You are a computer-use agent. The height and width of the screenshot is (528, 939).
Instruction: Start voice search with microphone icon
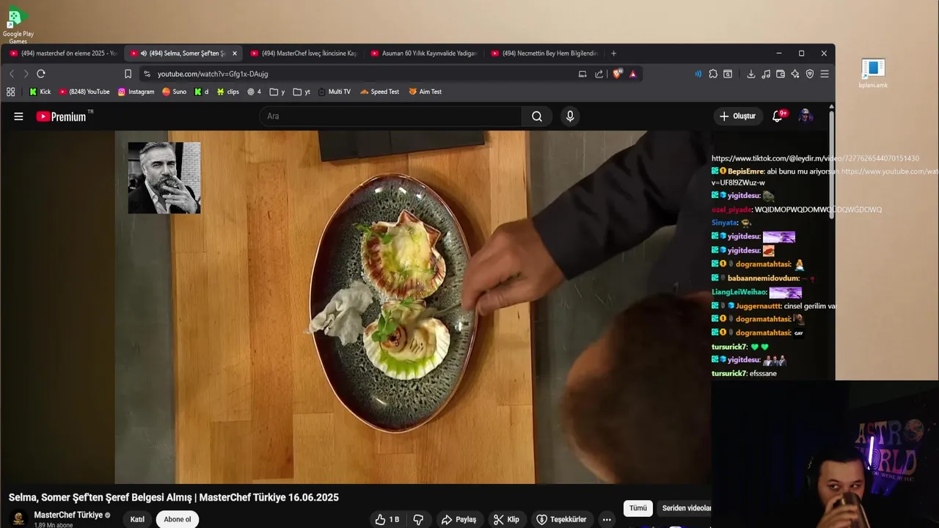570,116
